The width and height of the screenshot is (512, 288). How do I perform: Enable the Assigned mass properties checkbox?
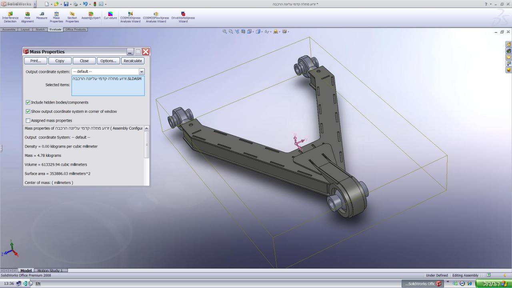click(28, 120)
